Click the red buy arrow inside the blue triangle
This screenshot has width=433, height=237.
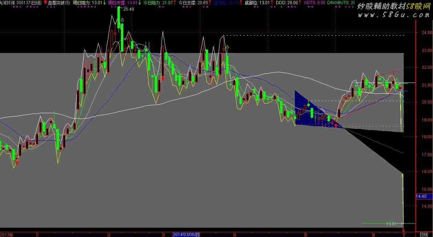336,125
